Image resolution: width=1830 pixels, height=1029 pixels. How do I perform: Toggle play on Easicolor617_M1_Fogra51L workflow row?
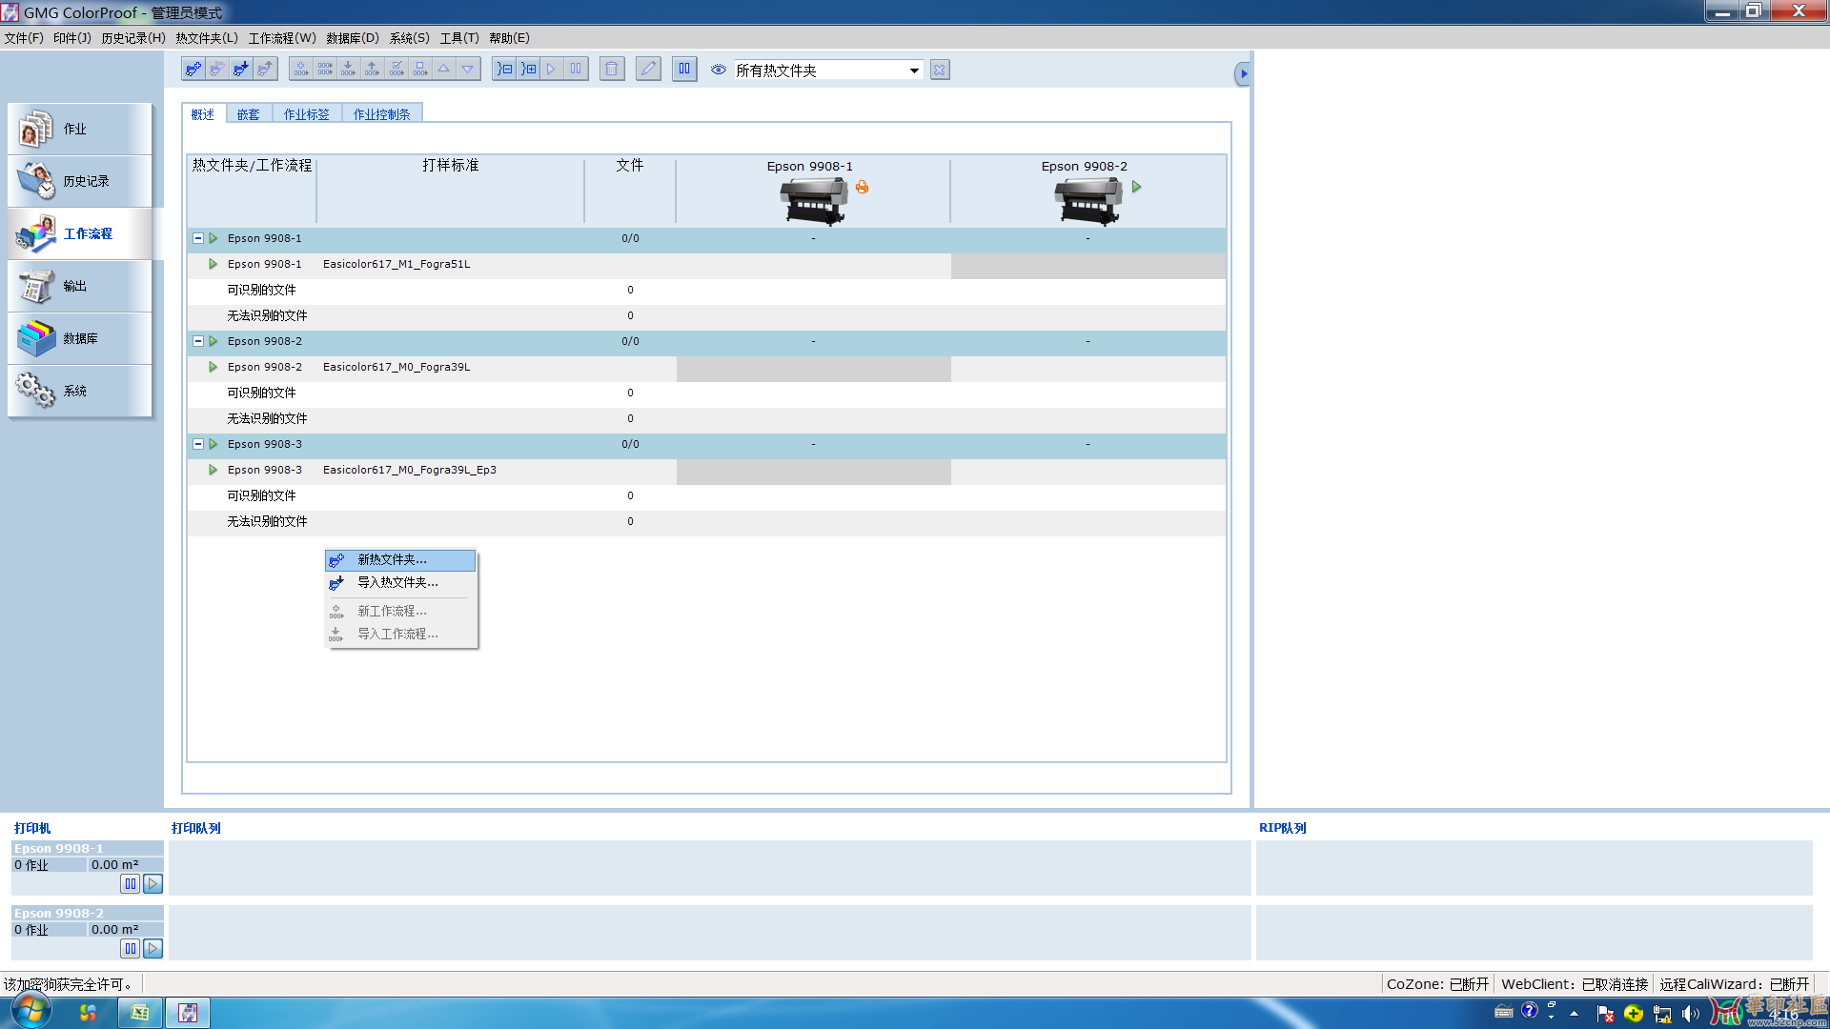tap(213, 264)
